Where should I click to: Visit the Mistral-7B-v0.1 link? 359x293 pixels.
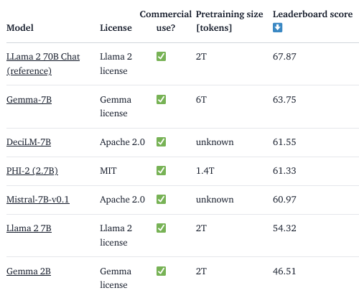coord(38,200)
